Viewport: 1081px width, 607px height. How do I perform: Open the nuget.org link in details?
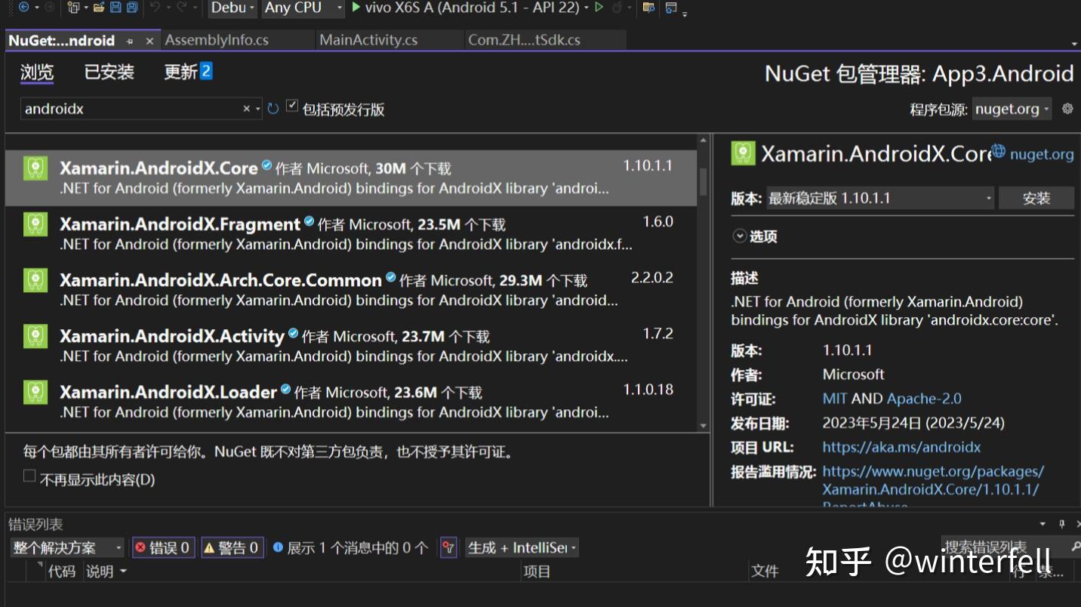pyautogui.click(x=1042, y=154)
